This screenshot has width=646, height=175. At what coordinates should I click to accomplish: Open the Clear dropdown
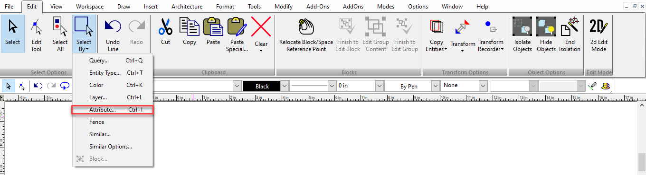coord(261,33)
